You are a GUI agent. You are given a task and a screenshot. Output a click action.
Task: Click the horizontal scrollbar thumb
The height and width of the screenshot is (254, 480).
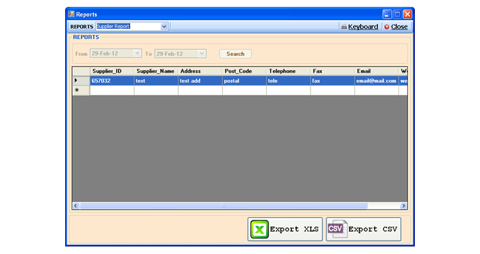pos(224,205)
